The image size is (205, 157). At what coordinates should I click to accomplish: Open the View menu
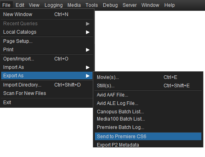34,5
